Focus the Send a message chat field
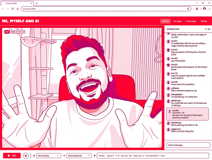Viewport: 212px width, 160px height. 188,145
